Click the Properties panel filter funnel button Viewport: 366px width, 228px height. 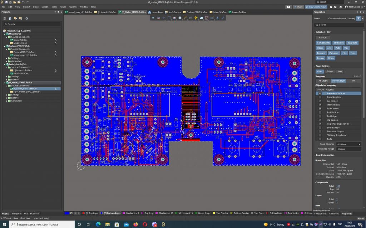click(x=359, y=18)
